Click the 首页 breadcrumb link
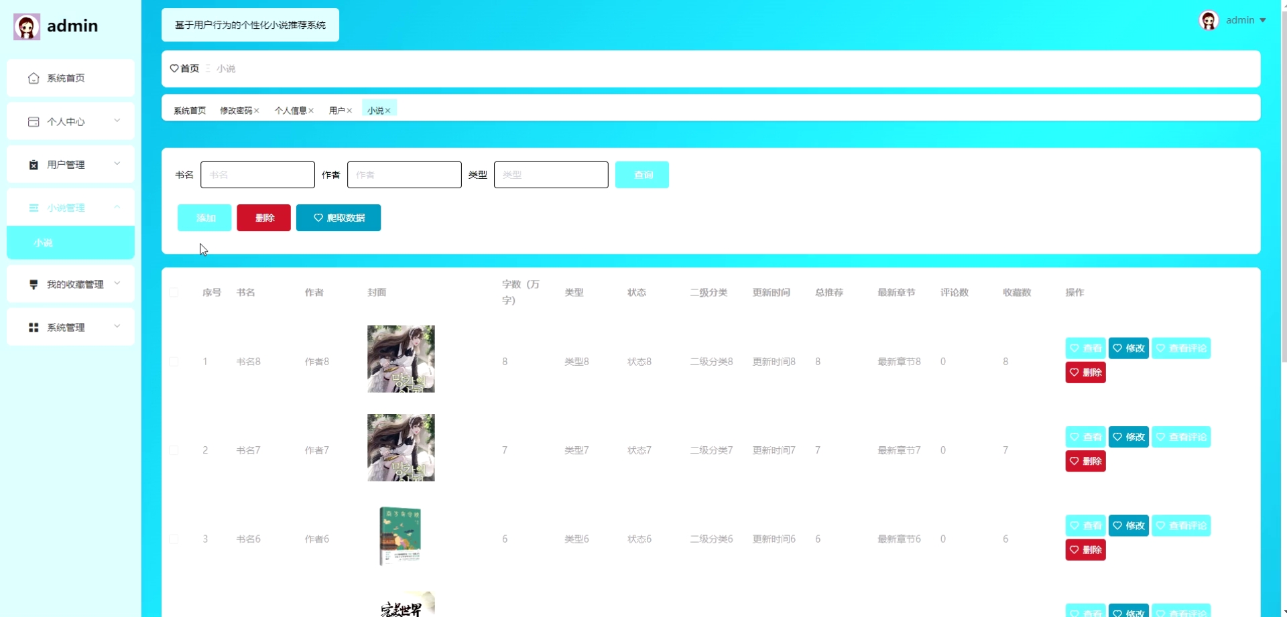 tap(190, 68)
